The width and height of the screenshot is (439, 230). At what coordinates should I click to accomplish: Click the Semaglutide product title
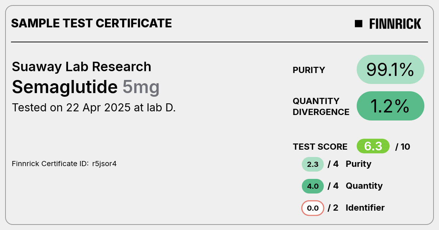click(65, 87)
